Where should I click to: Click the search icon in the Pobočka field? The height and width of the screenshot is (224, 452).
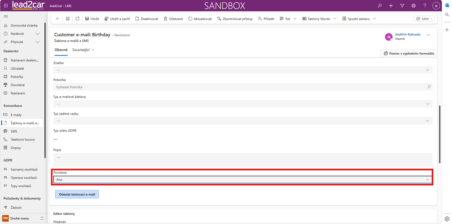point(429,87)
